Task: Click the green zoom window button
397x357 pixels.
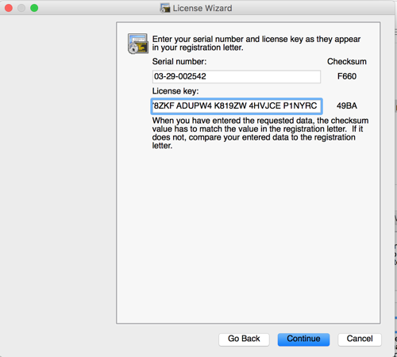Action: (34, 8)
